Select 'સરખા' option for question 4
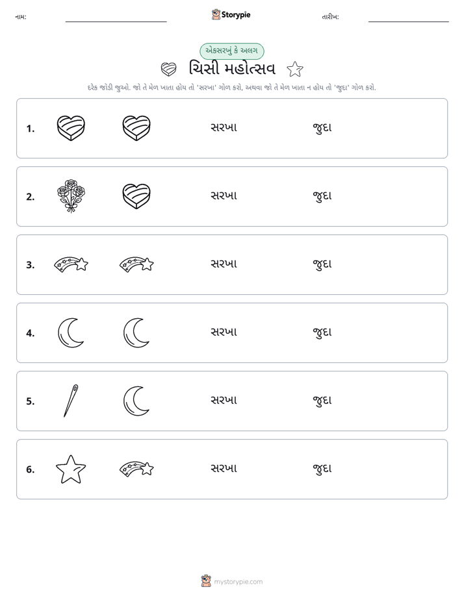This screenshot has width=464, height=600. coord(224,332)
